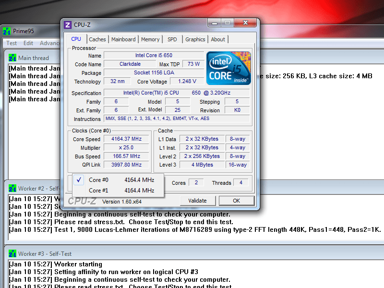Switch to the CPU tab
384x288 pixels.
pyautogui.click(x=76, y=39)
